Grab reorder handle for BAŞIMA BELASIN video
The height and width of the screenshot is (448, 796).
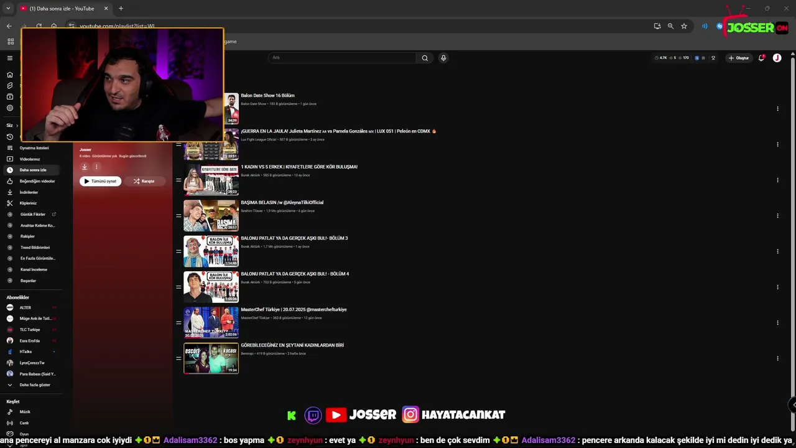point(178,216)
